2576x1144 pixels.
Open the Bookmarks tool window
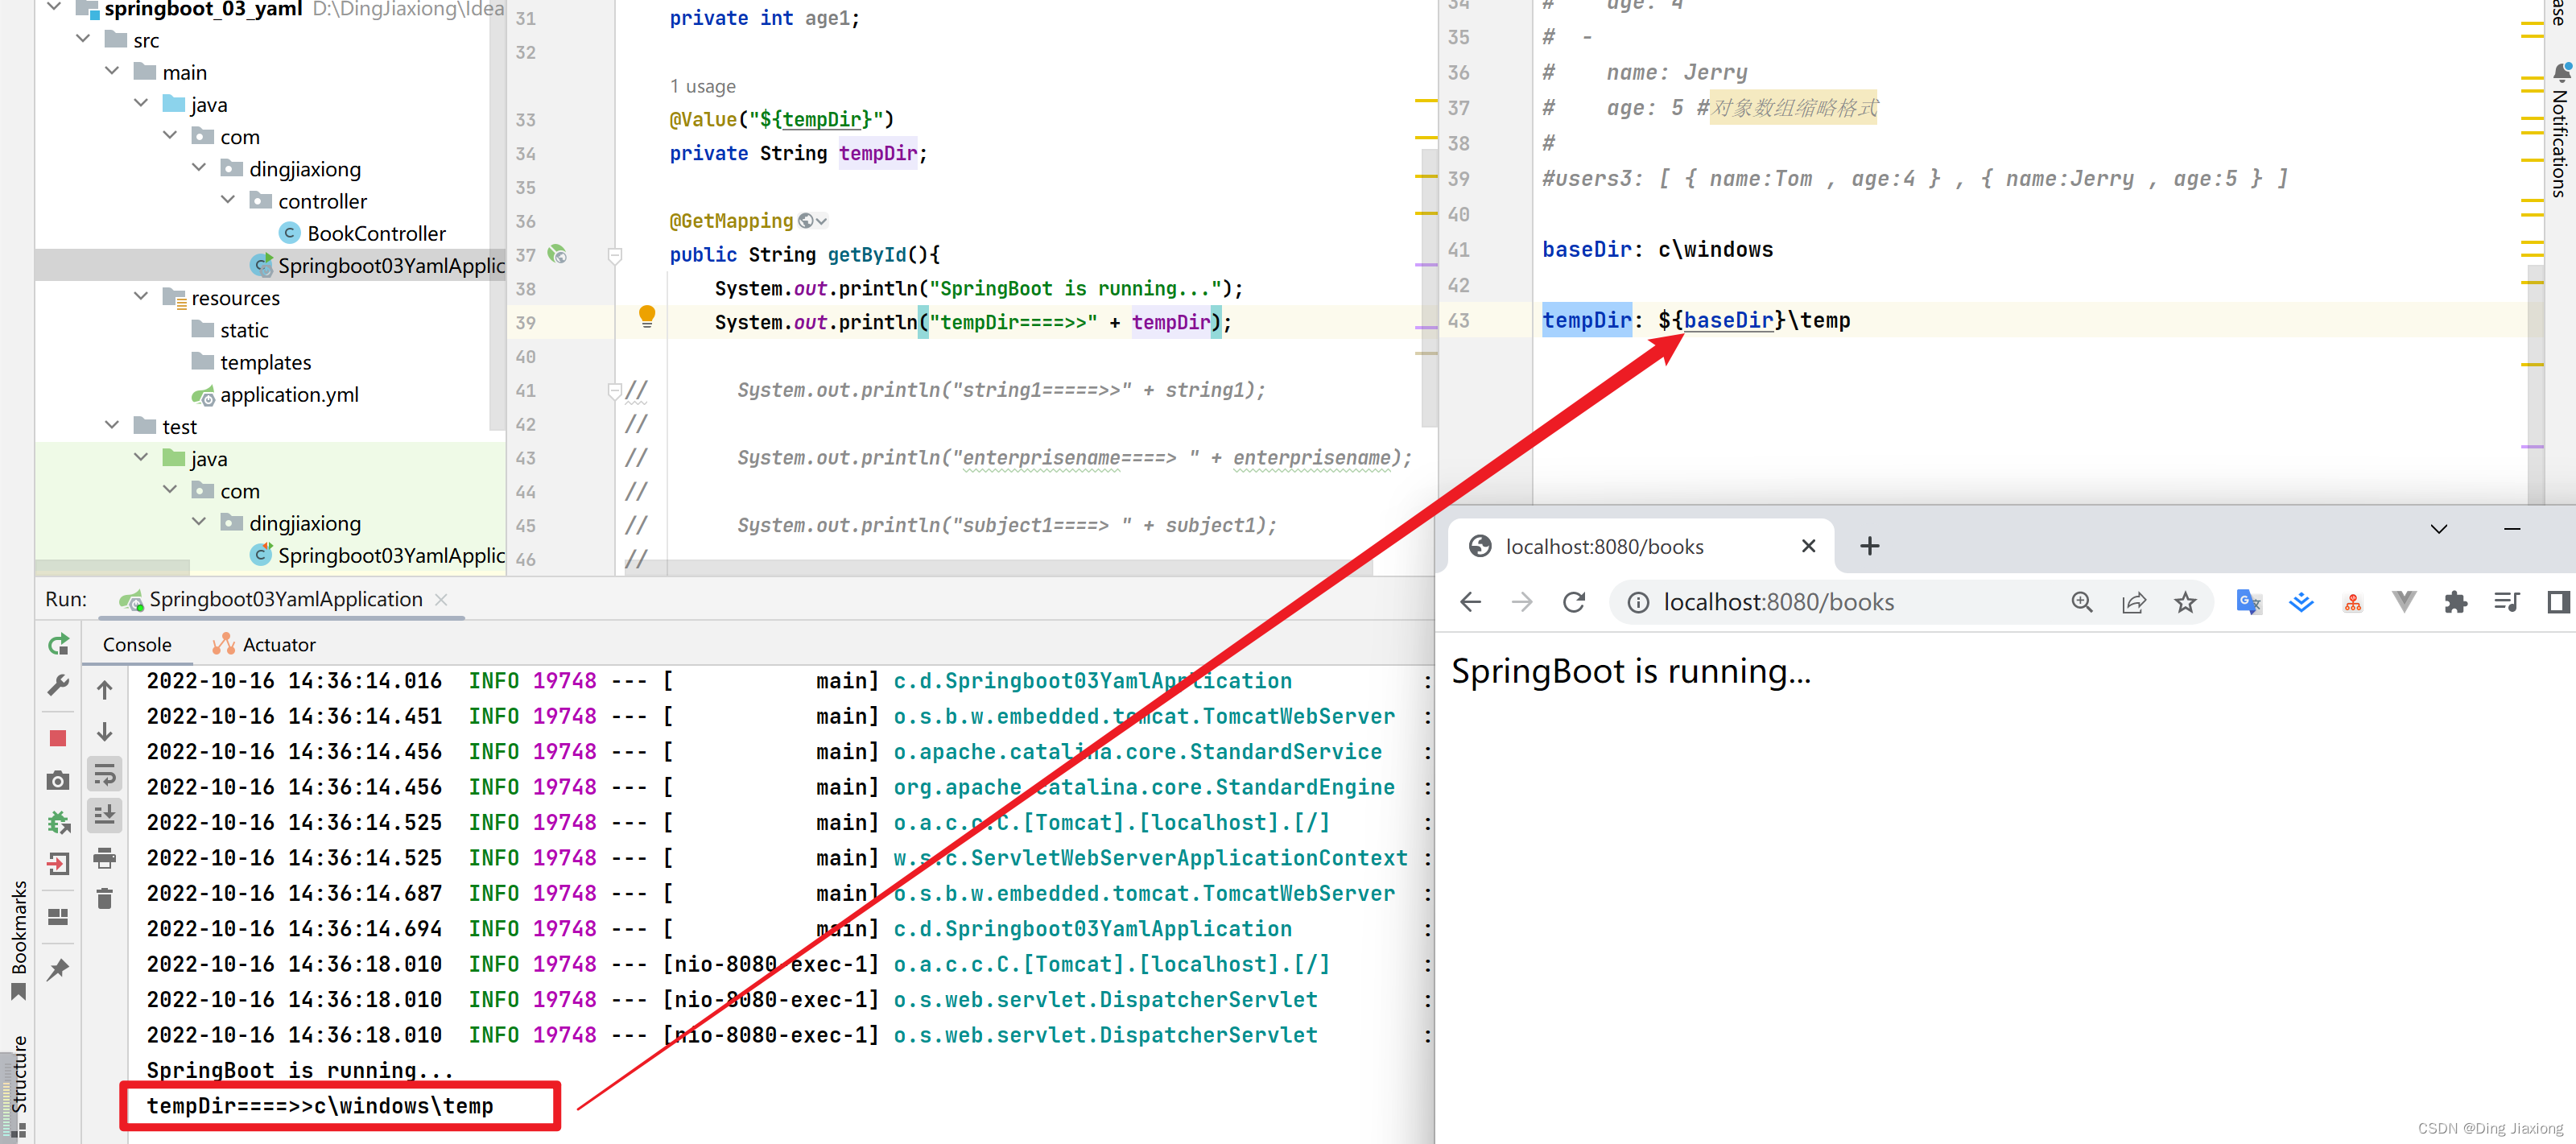coord(18,939)
